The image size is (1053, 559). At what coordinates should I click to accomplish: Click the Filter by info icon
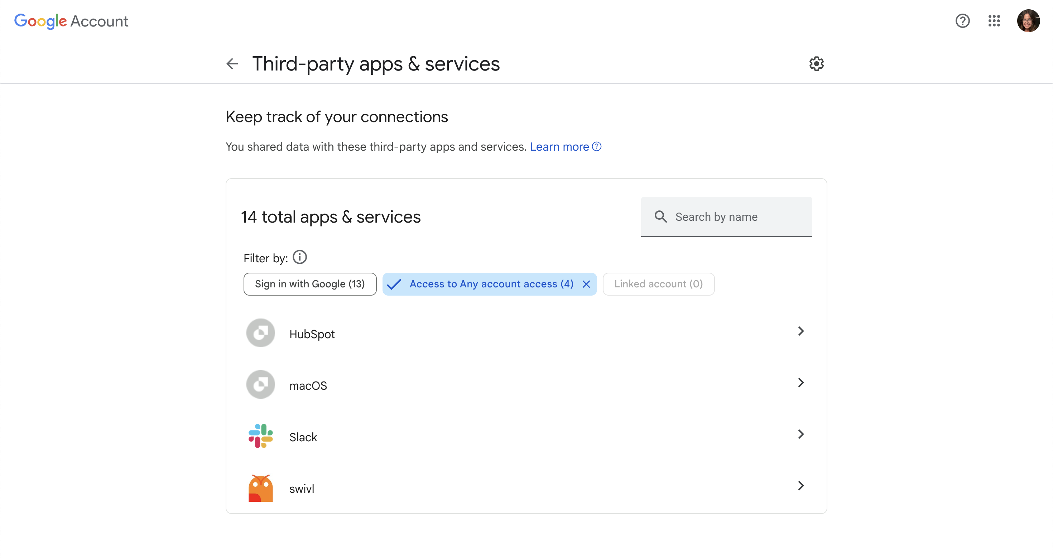(x=300, y=257)
